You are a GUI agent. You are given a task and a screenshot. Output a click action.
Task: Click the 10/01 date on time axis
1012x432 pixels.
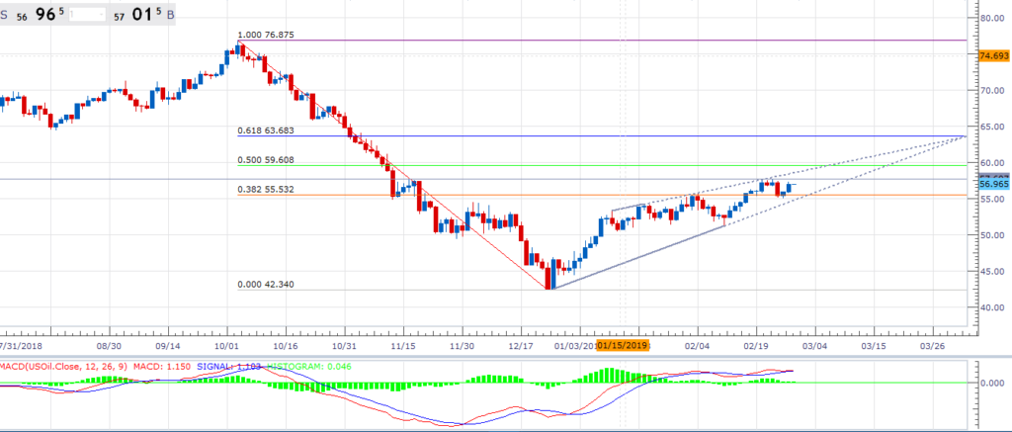click(x=227, y=348)
